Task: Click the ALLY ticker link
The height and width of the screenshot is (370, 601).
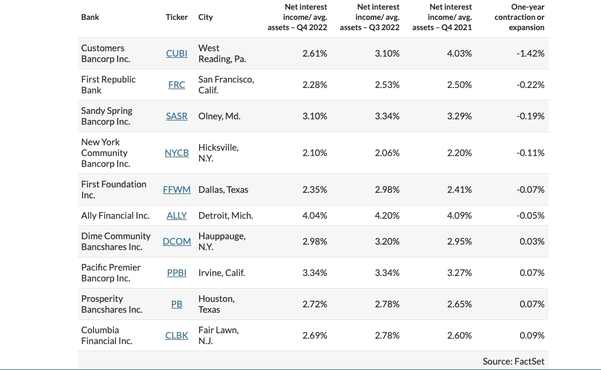Action: pos(176,216)
